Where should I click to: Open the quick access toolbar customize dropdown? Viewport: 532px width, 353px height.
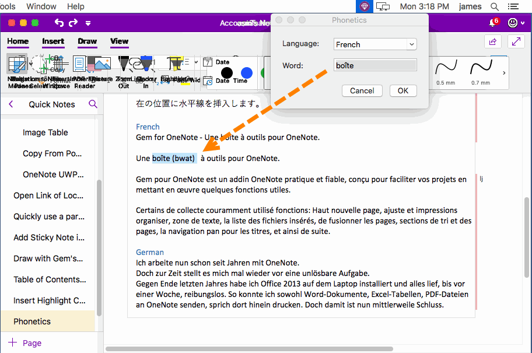click(88, 23)
